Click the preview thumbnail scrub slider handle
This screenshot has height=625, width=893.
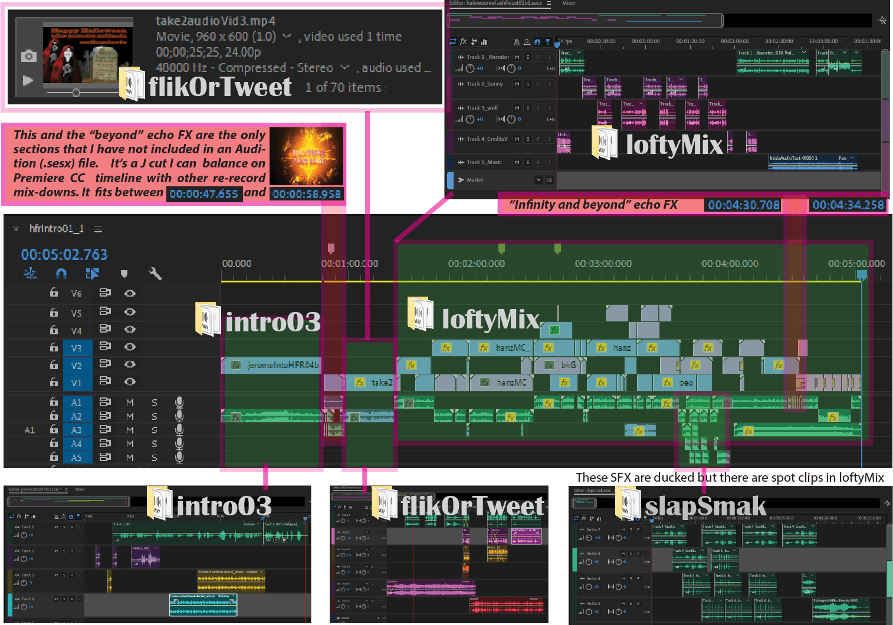[76, 93]
